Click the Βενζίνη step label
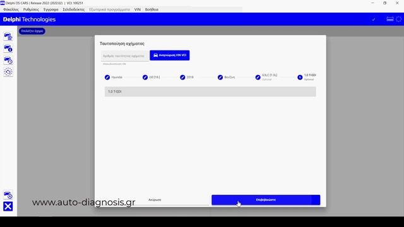 pos(230,77)
